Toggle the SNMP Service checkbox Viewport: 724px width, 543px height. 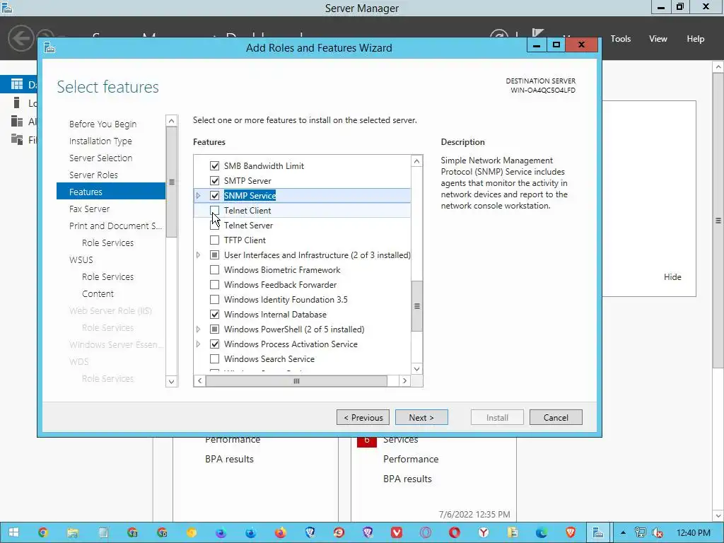[x=214, y=195]
